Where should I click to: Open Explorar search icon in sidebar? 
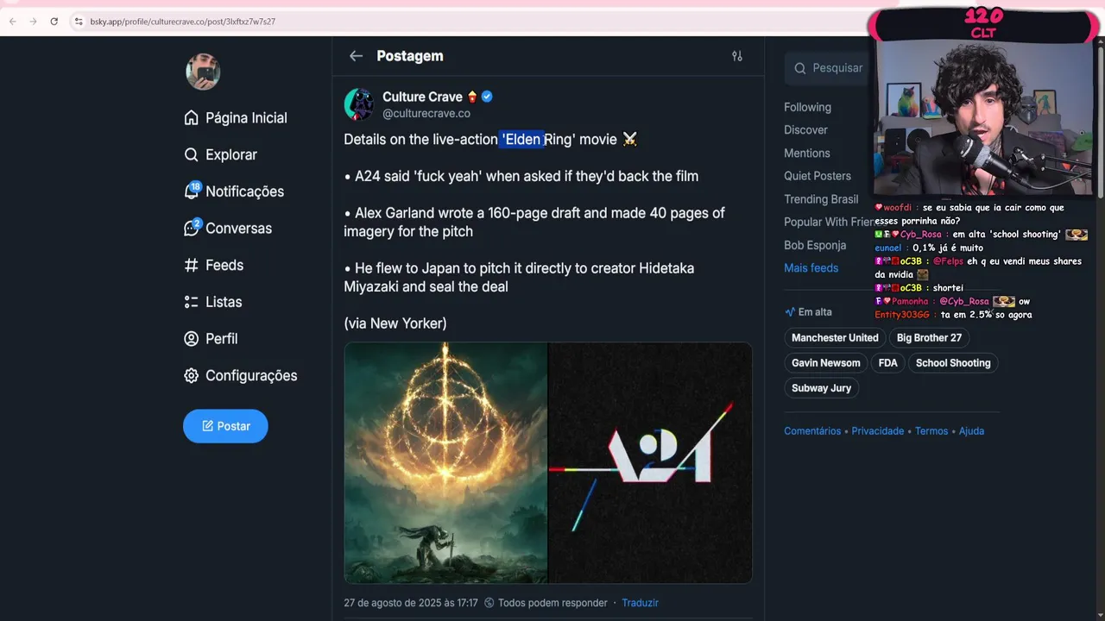coord(192,154)
